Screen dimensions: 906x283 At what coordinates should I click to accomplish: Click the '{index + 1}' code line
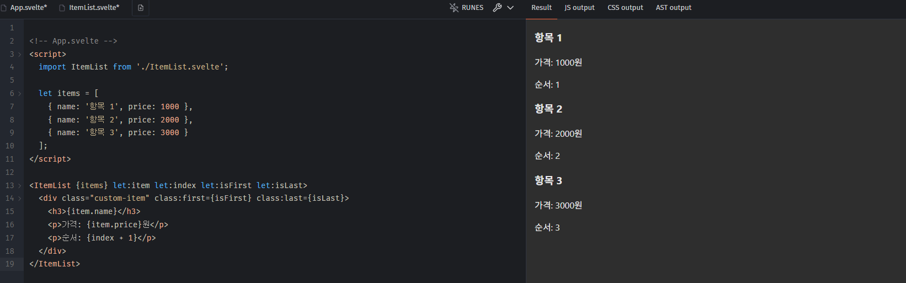tap(102, 238)
